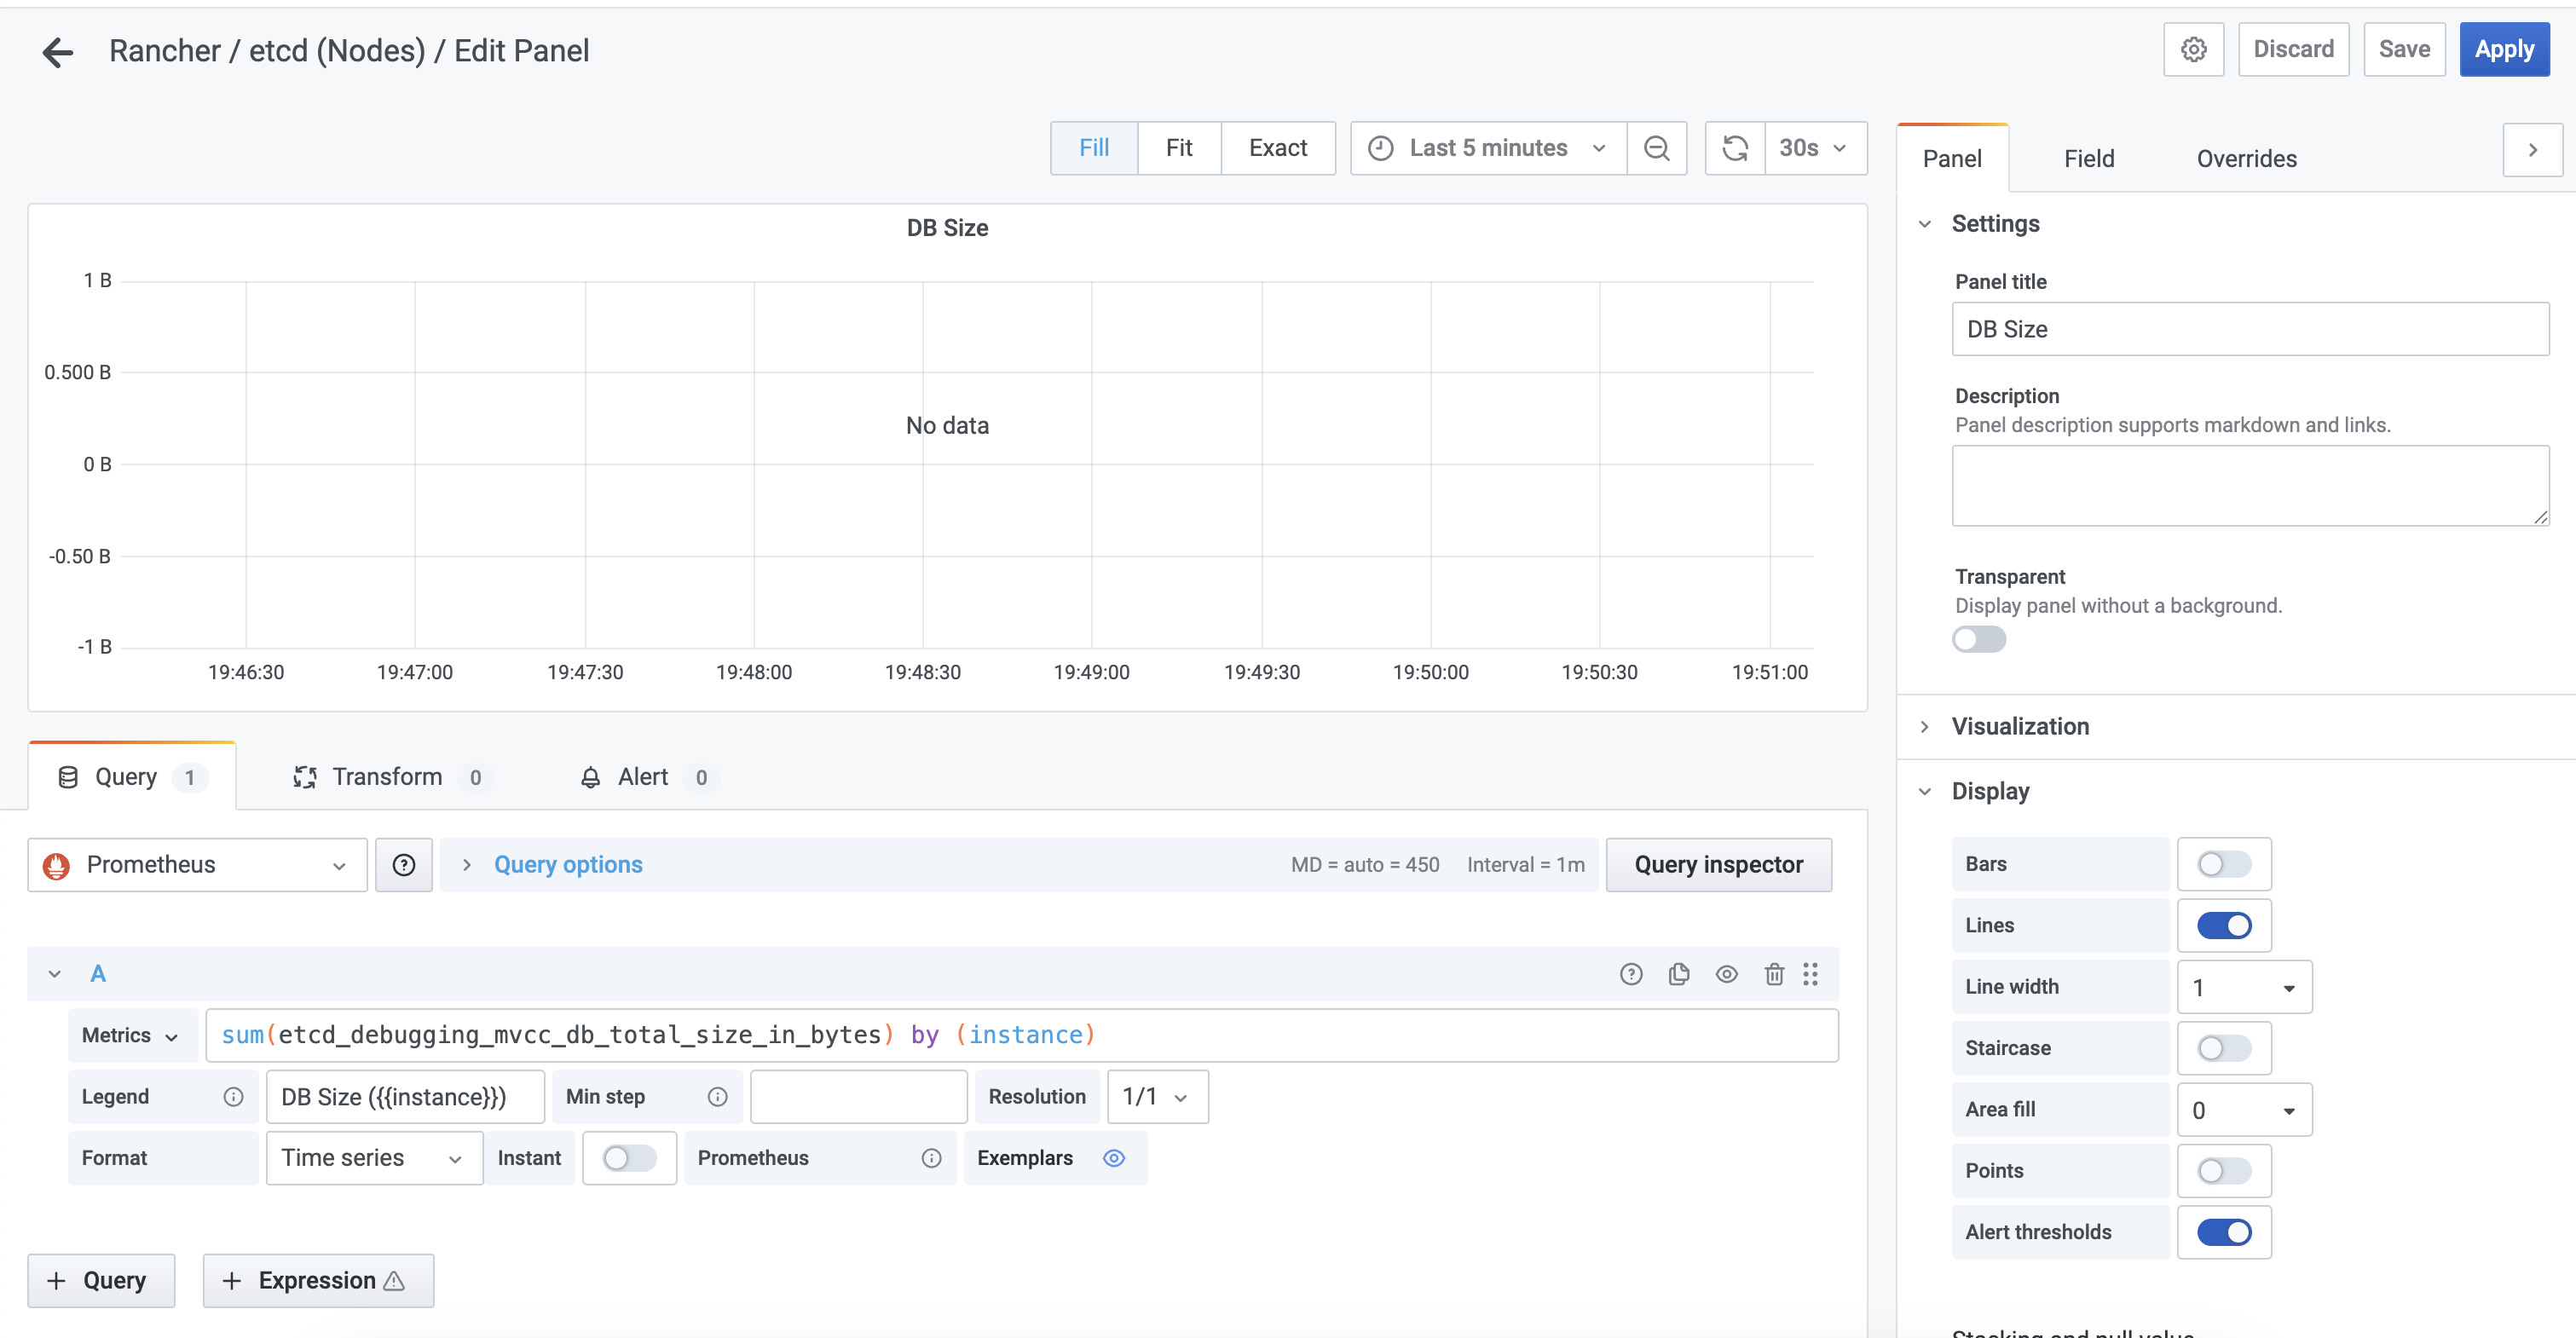Image resolution: width=2576 pixels, height=1338 pixels.
Task: Click the Min step info icon
Action: point(717,1097)
